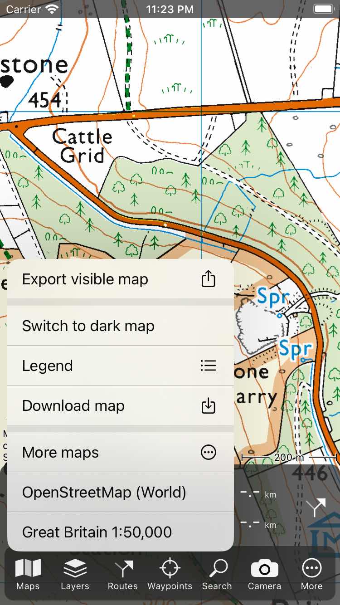Tap the lower Spr spring label
This screenshot has height=605, width=340.
click(x=295, y=349)
